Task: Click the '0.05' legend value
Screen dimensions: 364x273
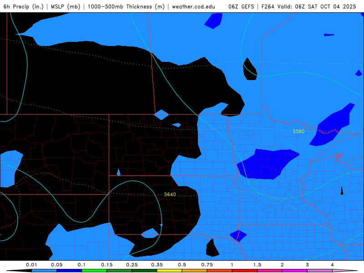Action: (56, 265)
